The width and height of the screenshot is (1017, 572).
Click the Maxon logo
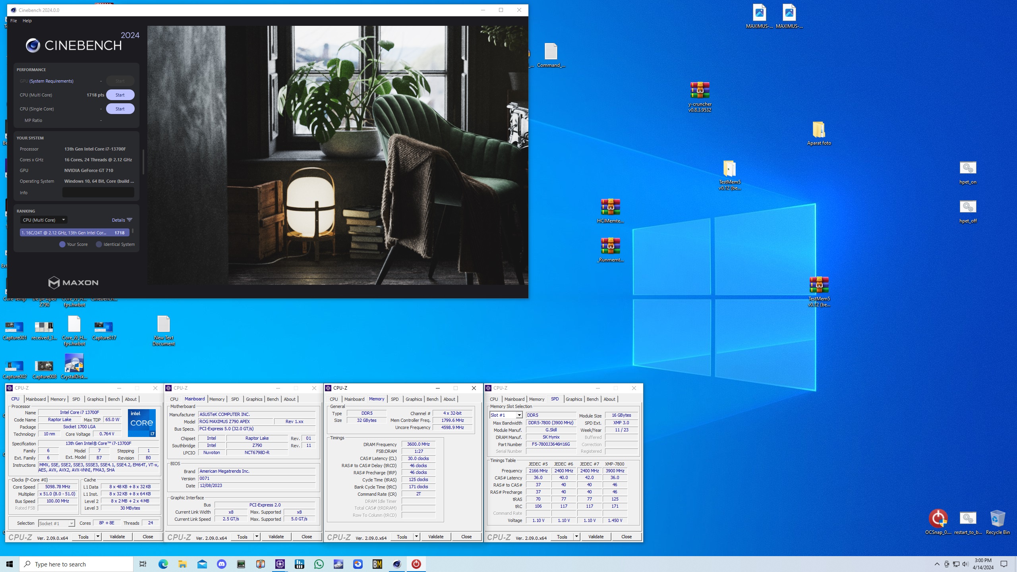tap(73, 282)
